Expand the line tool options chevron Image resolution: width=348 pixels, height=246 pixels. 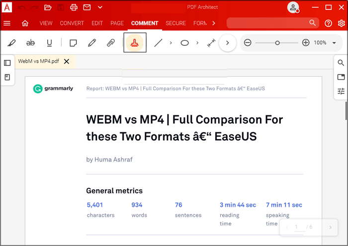click(x=171, y=43)
